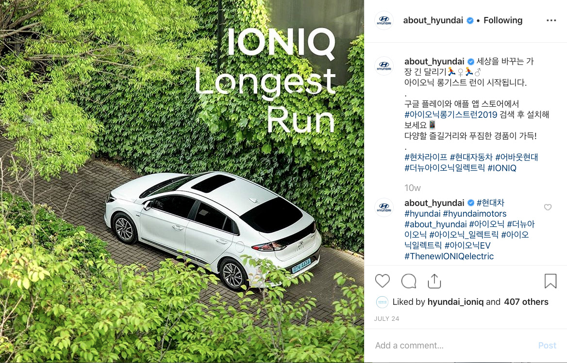
Task: Share the post via the share icon
Action: (434, 281)
